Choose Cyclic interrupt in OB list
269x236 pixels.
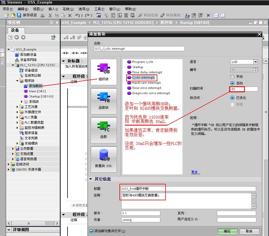point(143,77)
